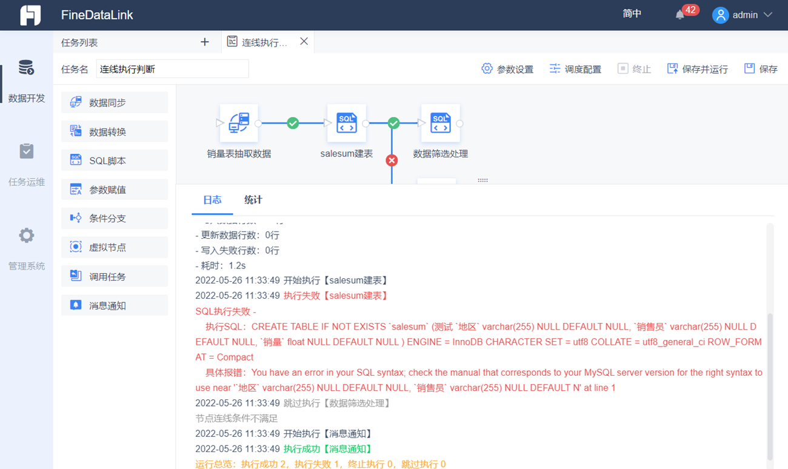Select the 销量表抽取数据 node on canvas
This screenshot has height=469, width=788.
click(x=239, y=123)
